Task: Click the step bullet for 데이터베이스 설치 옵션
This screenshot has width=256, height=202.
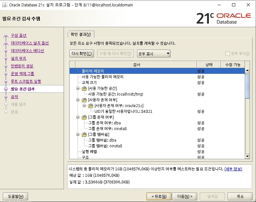Action: point(6,43)
